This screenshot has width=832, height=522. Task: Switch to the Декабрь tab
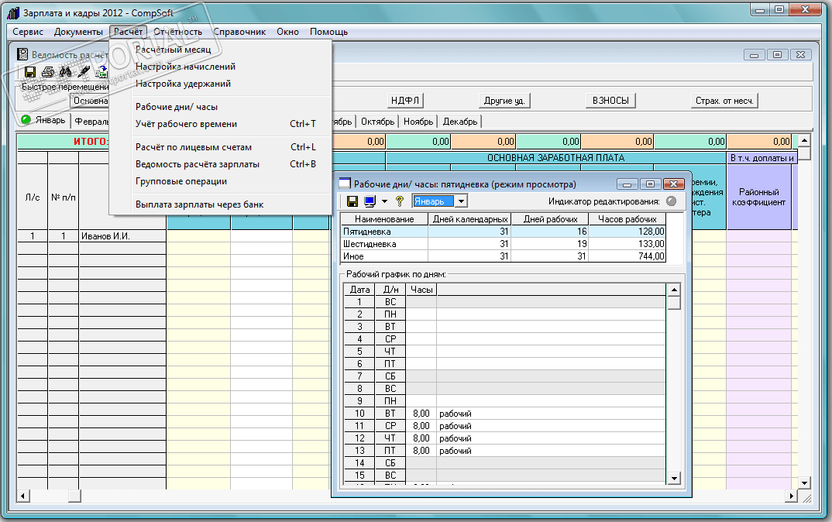(460, 122)
